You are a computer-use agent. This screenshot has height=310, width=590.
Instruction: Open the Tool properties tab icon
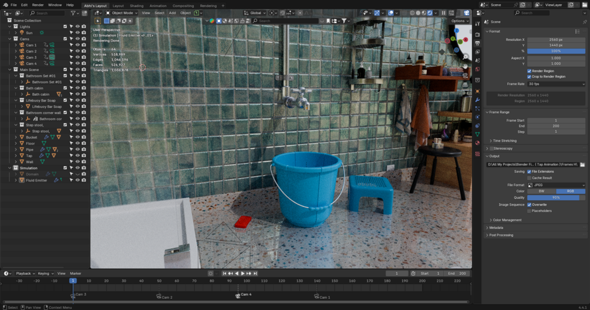pyautogui.click(x=477, y=23)
